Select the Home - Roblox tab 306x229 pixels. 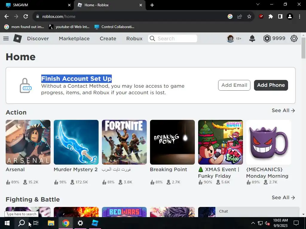[x=109, y=5]
